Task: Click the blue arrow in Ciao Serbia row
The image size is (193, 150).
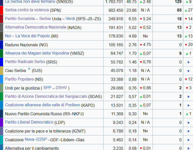Action: coord(188,71)
